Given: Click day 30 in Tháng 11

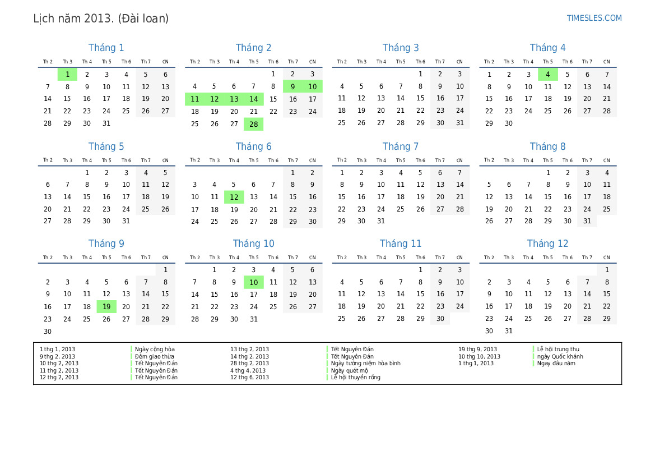Looking at the screenshot, I should pos(440,319).
